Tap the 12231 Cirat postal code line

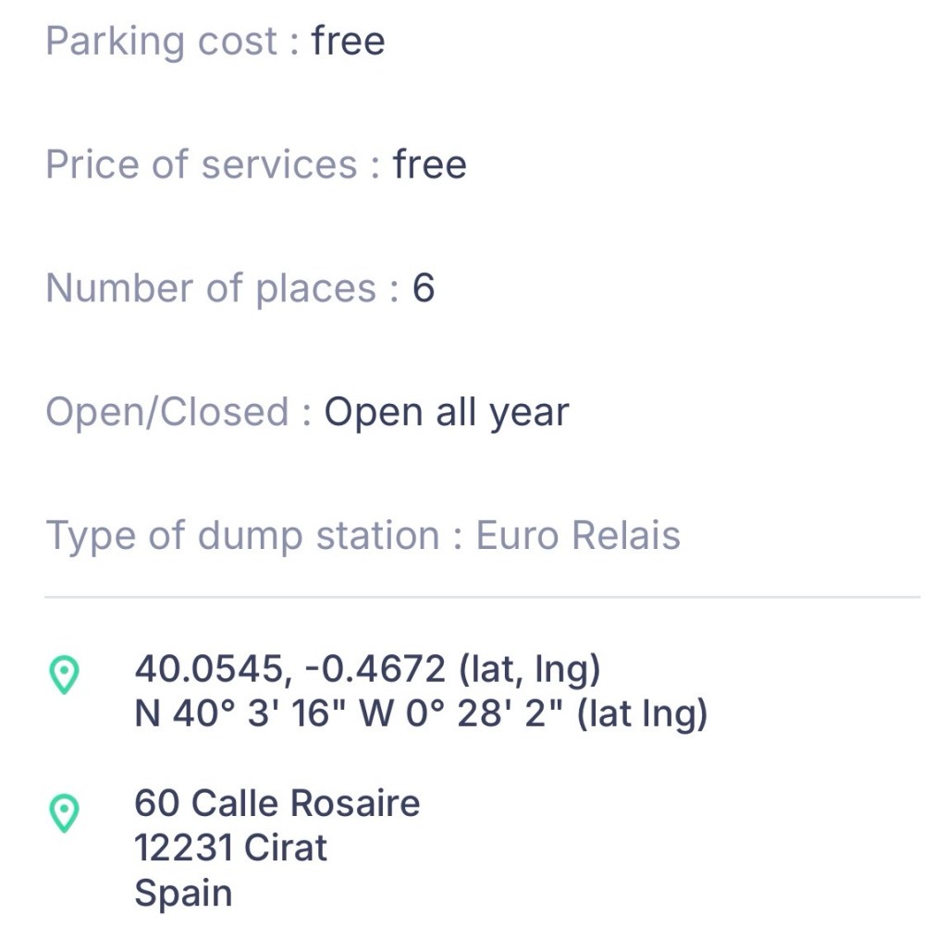[230, 847]
